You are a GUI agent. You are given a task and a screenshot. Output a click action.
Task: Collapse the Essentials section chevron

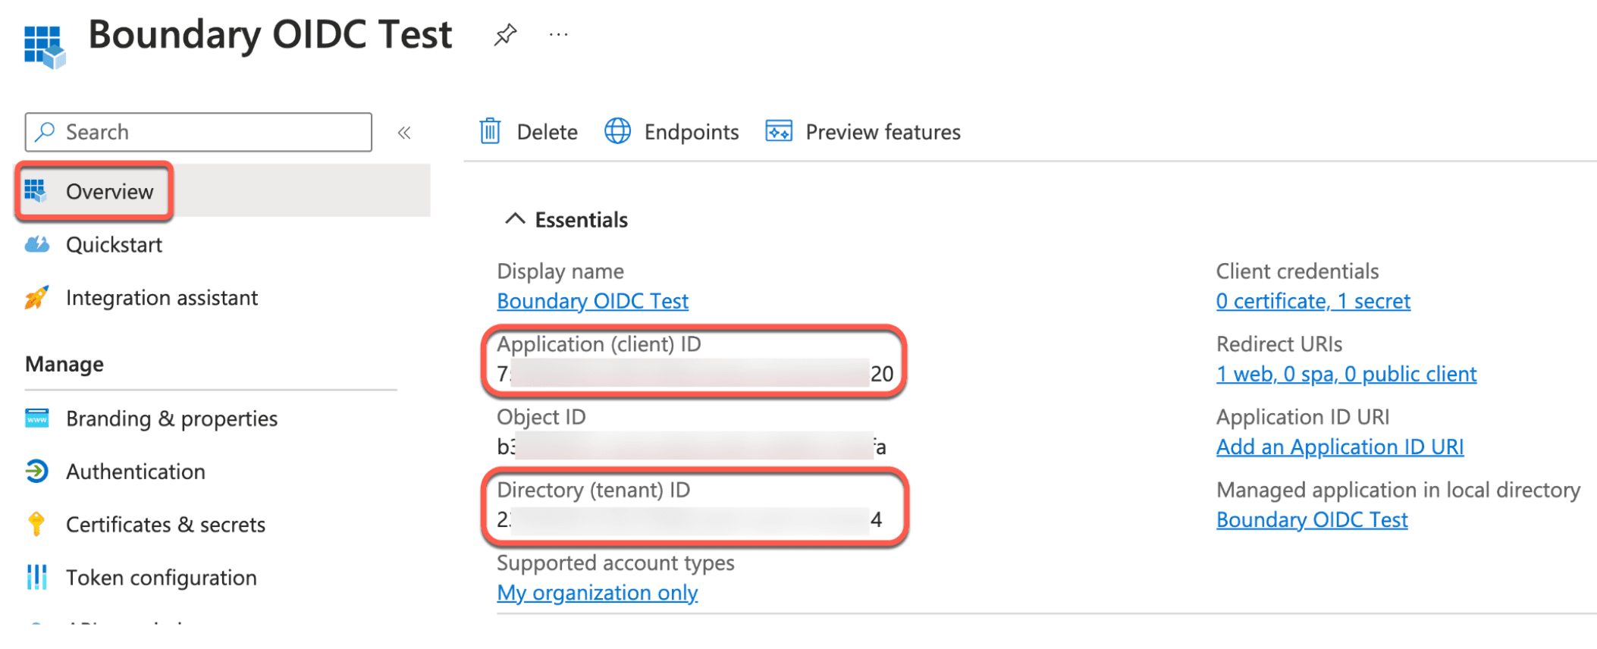click(515, 219)
